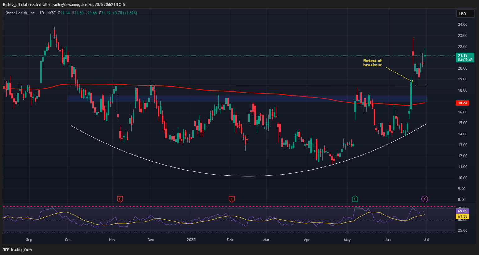Screen dimensions: 479x255
Task: Click the red 16.84 moving average label
Action: pyautogui.click(x=463, y=103)
